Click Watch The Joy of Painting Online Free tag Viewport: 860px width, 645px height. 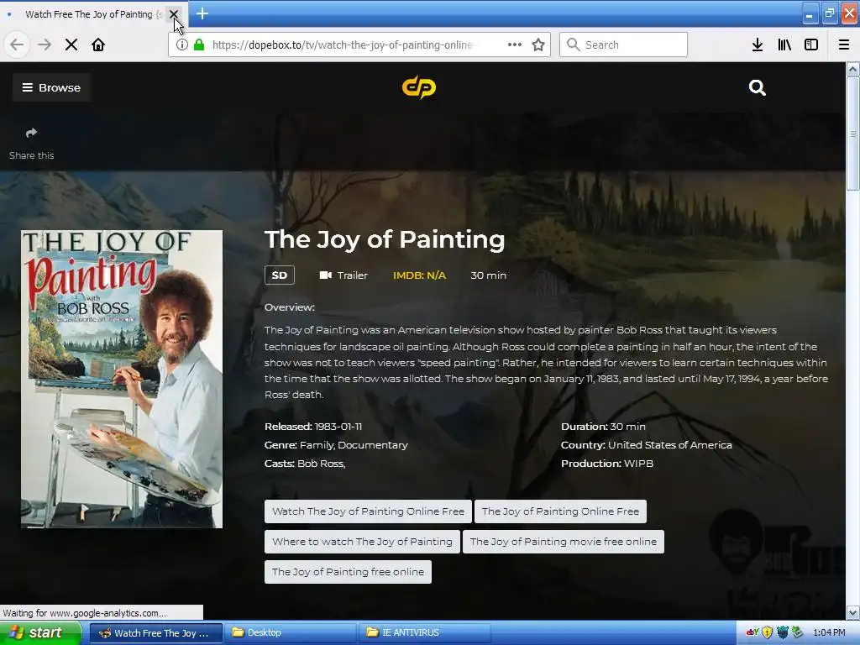368,511
